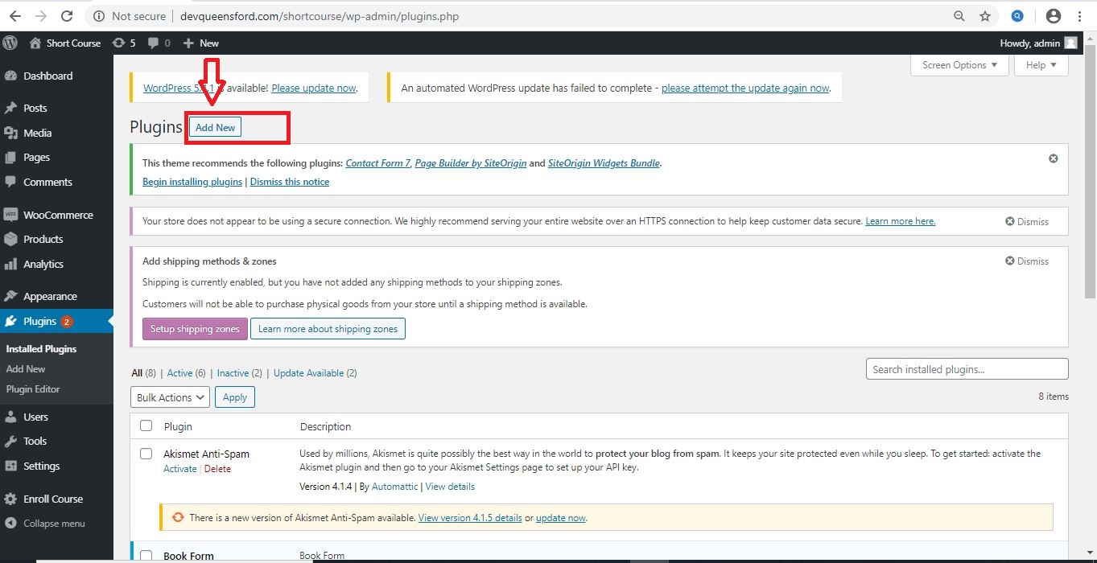
Task: Show All (8) plugins
Action: tap(144, 373)
